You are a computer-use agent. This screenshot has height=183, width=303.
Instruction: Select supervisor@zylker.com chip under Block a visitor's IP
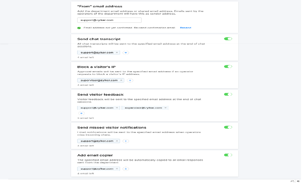tap(99, 80)
